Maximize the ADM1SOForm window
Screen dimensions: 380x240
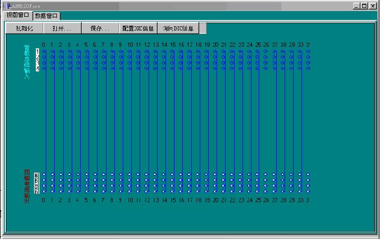(365, 5)
